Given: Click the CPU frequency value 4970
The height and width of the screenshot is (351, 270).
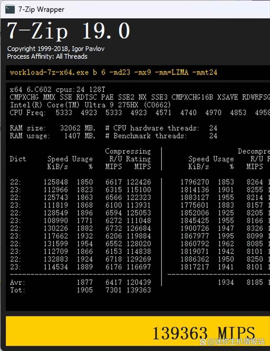Looking at the screenshot, I should 213,112.
